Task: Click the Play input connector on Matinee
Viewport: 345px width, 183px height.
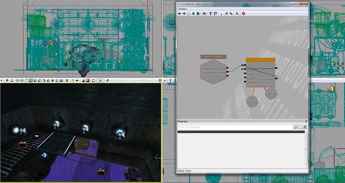Action: pos(245,65)
